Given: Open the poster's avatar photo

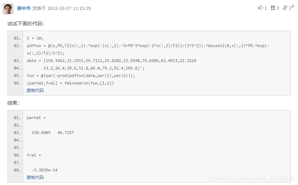Looking at the screenshot, I should 8,9.
